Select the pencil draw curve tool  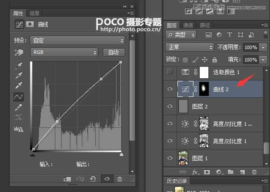point(19,107)
